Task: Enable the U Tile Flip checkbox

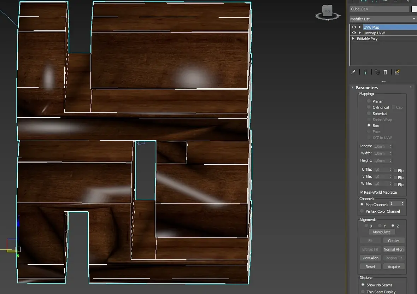Action: click(396, 170)
